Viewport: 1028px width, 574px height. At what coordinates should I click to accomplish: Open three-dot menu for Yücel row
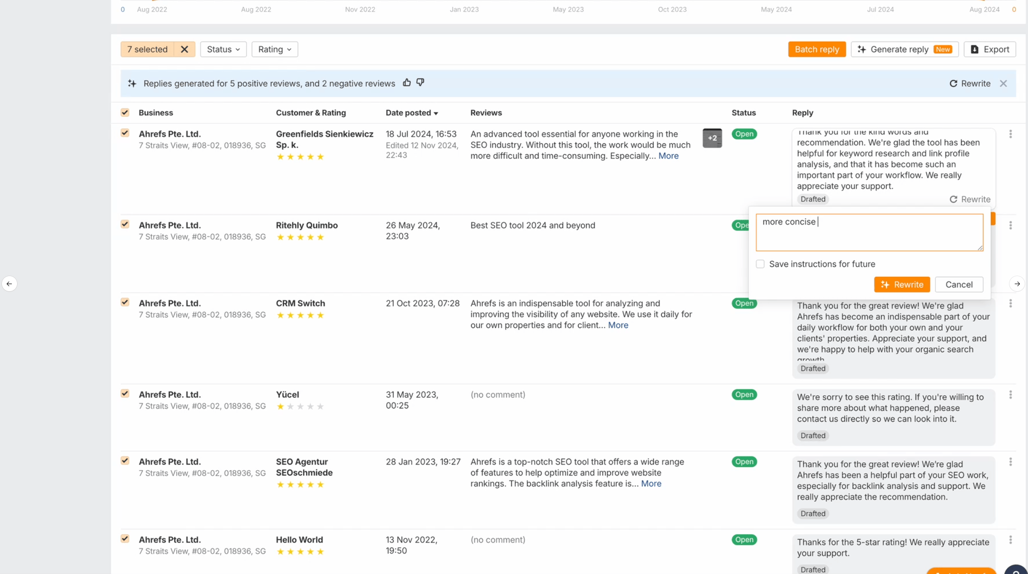(1010, 395)
